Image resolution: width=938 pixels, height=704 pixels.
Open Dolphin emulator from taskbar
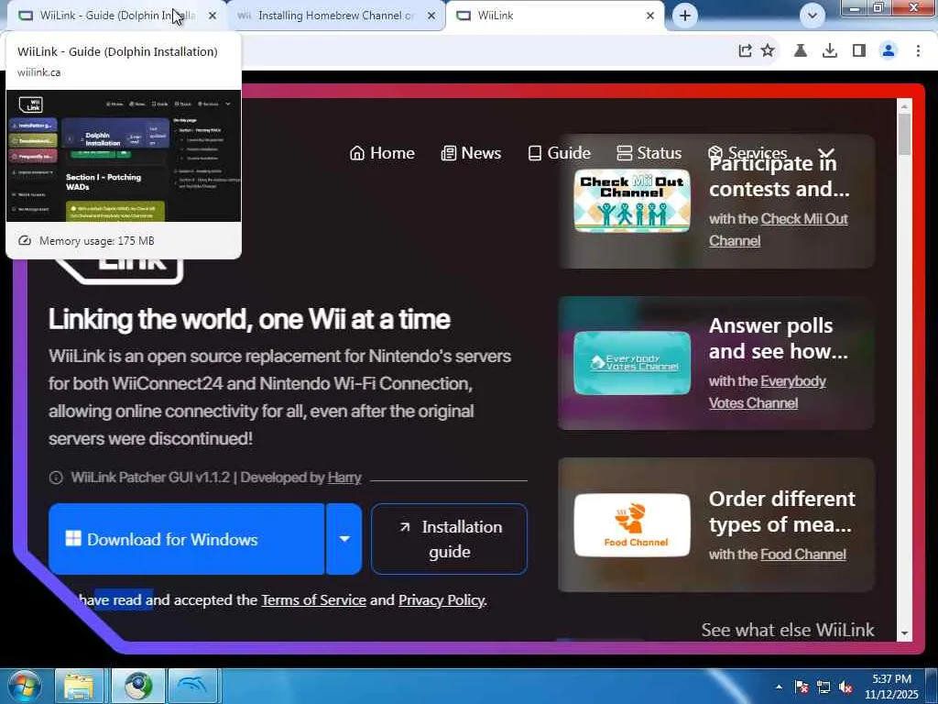point(192,686)
